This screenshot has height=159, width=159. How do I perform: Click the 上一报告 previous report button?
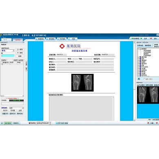click(x=20, y=49)
